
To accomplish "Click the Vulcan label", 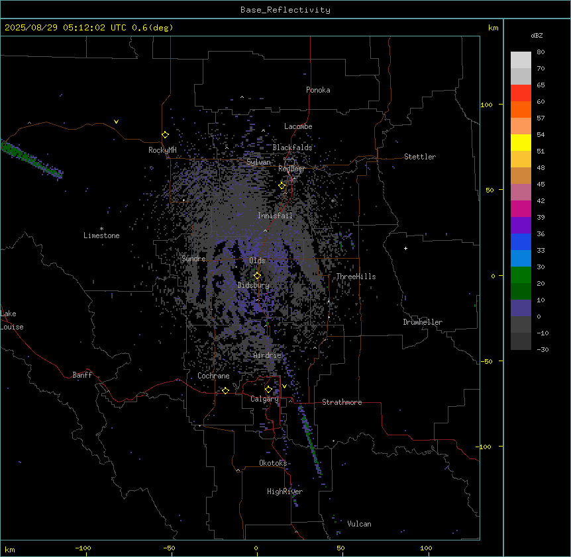I will click(x=359, y=524).
